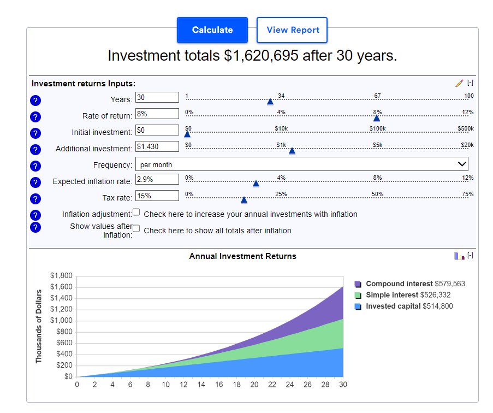Screen dimensions: 493x413
Task: Click the pencil edit icon for inputs
Action: (459, 84)
